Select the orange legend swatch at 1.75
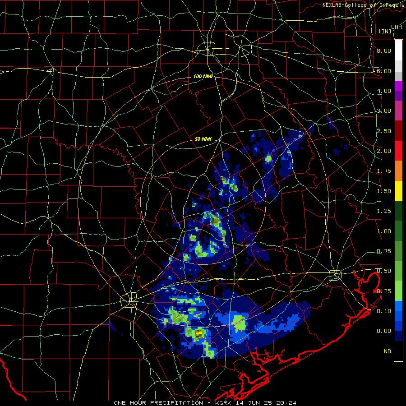Image resolution: width=406 pixels, height=406 pixels. coord(398,171)
